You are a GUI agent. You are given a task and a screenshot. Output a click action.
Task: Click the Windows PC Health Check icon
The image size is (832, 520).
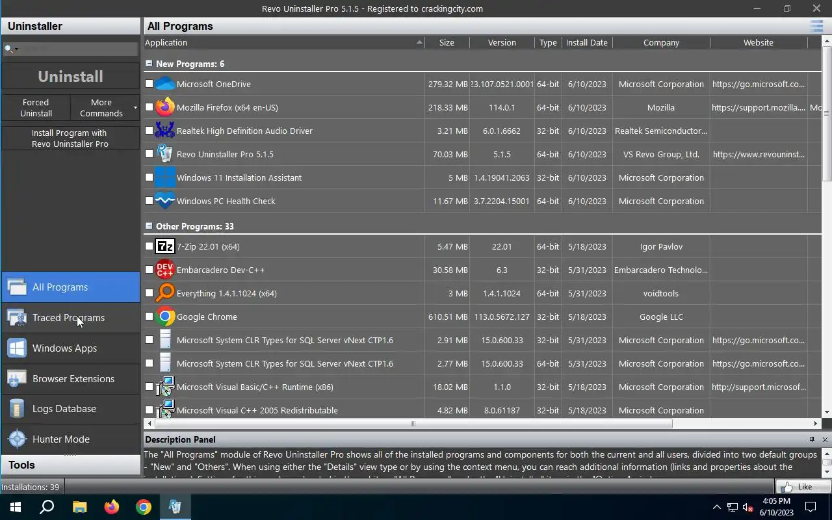click(165, 201)
